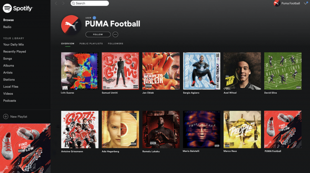The image size is (310, 173).
Task: Go forward with the right arrow
Action: click(x=63, y=3)
